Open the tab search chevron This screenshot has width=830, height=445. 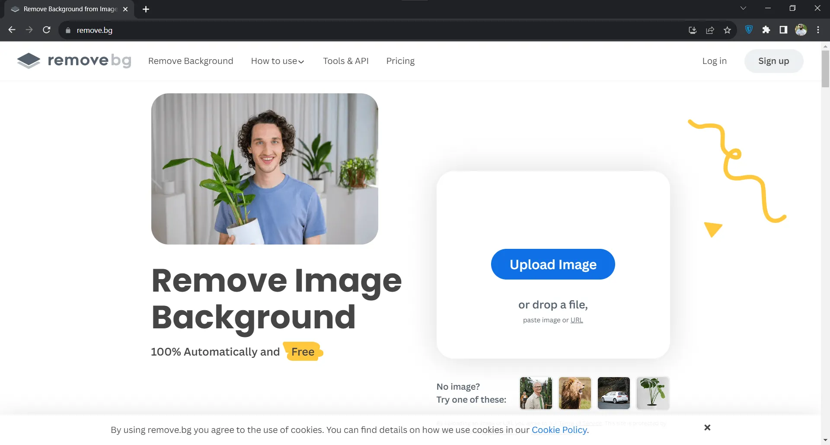743,8
